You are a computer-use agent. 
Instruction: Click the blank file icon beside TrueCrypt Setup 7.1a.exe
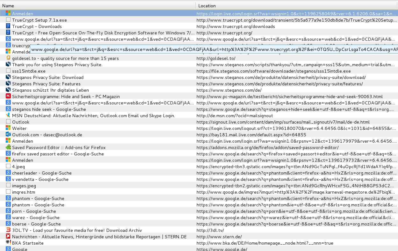pyautogui.click(x=8, y=20)
